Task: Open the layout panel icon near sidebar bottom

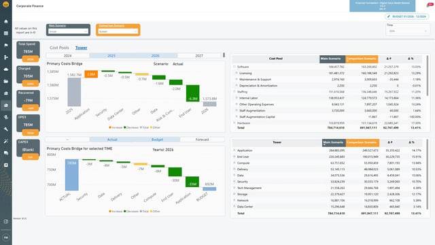Action: pos(6,221)
